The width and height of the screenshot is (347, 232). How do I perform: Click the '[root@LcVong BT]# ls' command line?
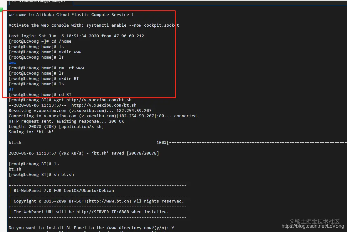click(34, 164)
